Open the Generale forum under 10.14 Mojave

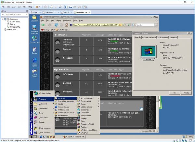(68, 39)
